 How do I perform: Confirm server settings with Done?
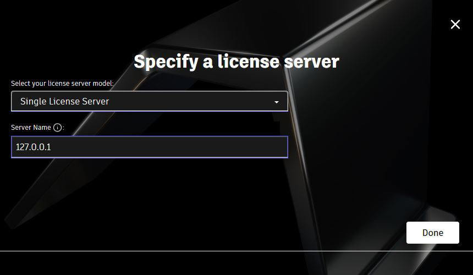pos(433,233)
